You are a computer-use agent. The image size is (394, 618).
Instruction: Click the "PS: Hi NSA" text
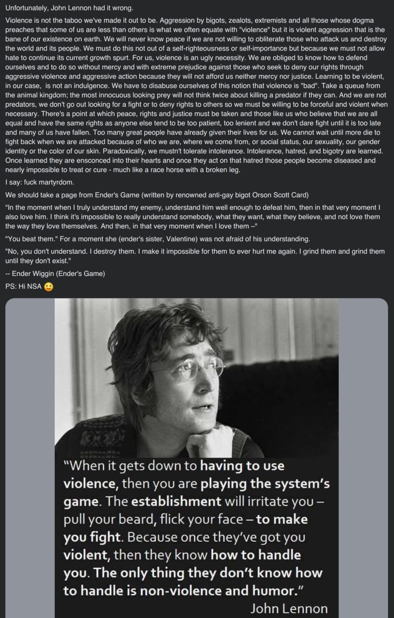click(24, 286)
